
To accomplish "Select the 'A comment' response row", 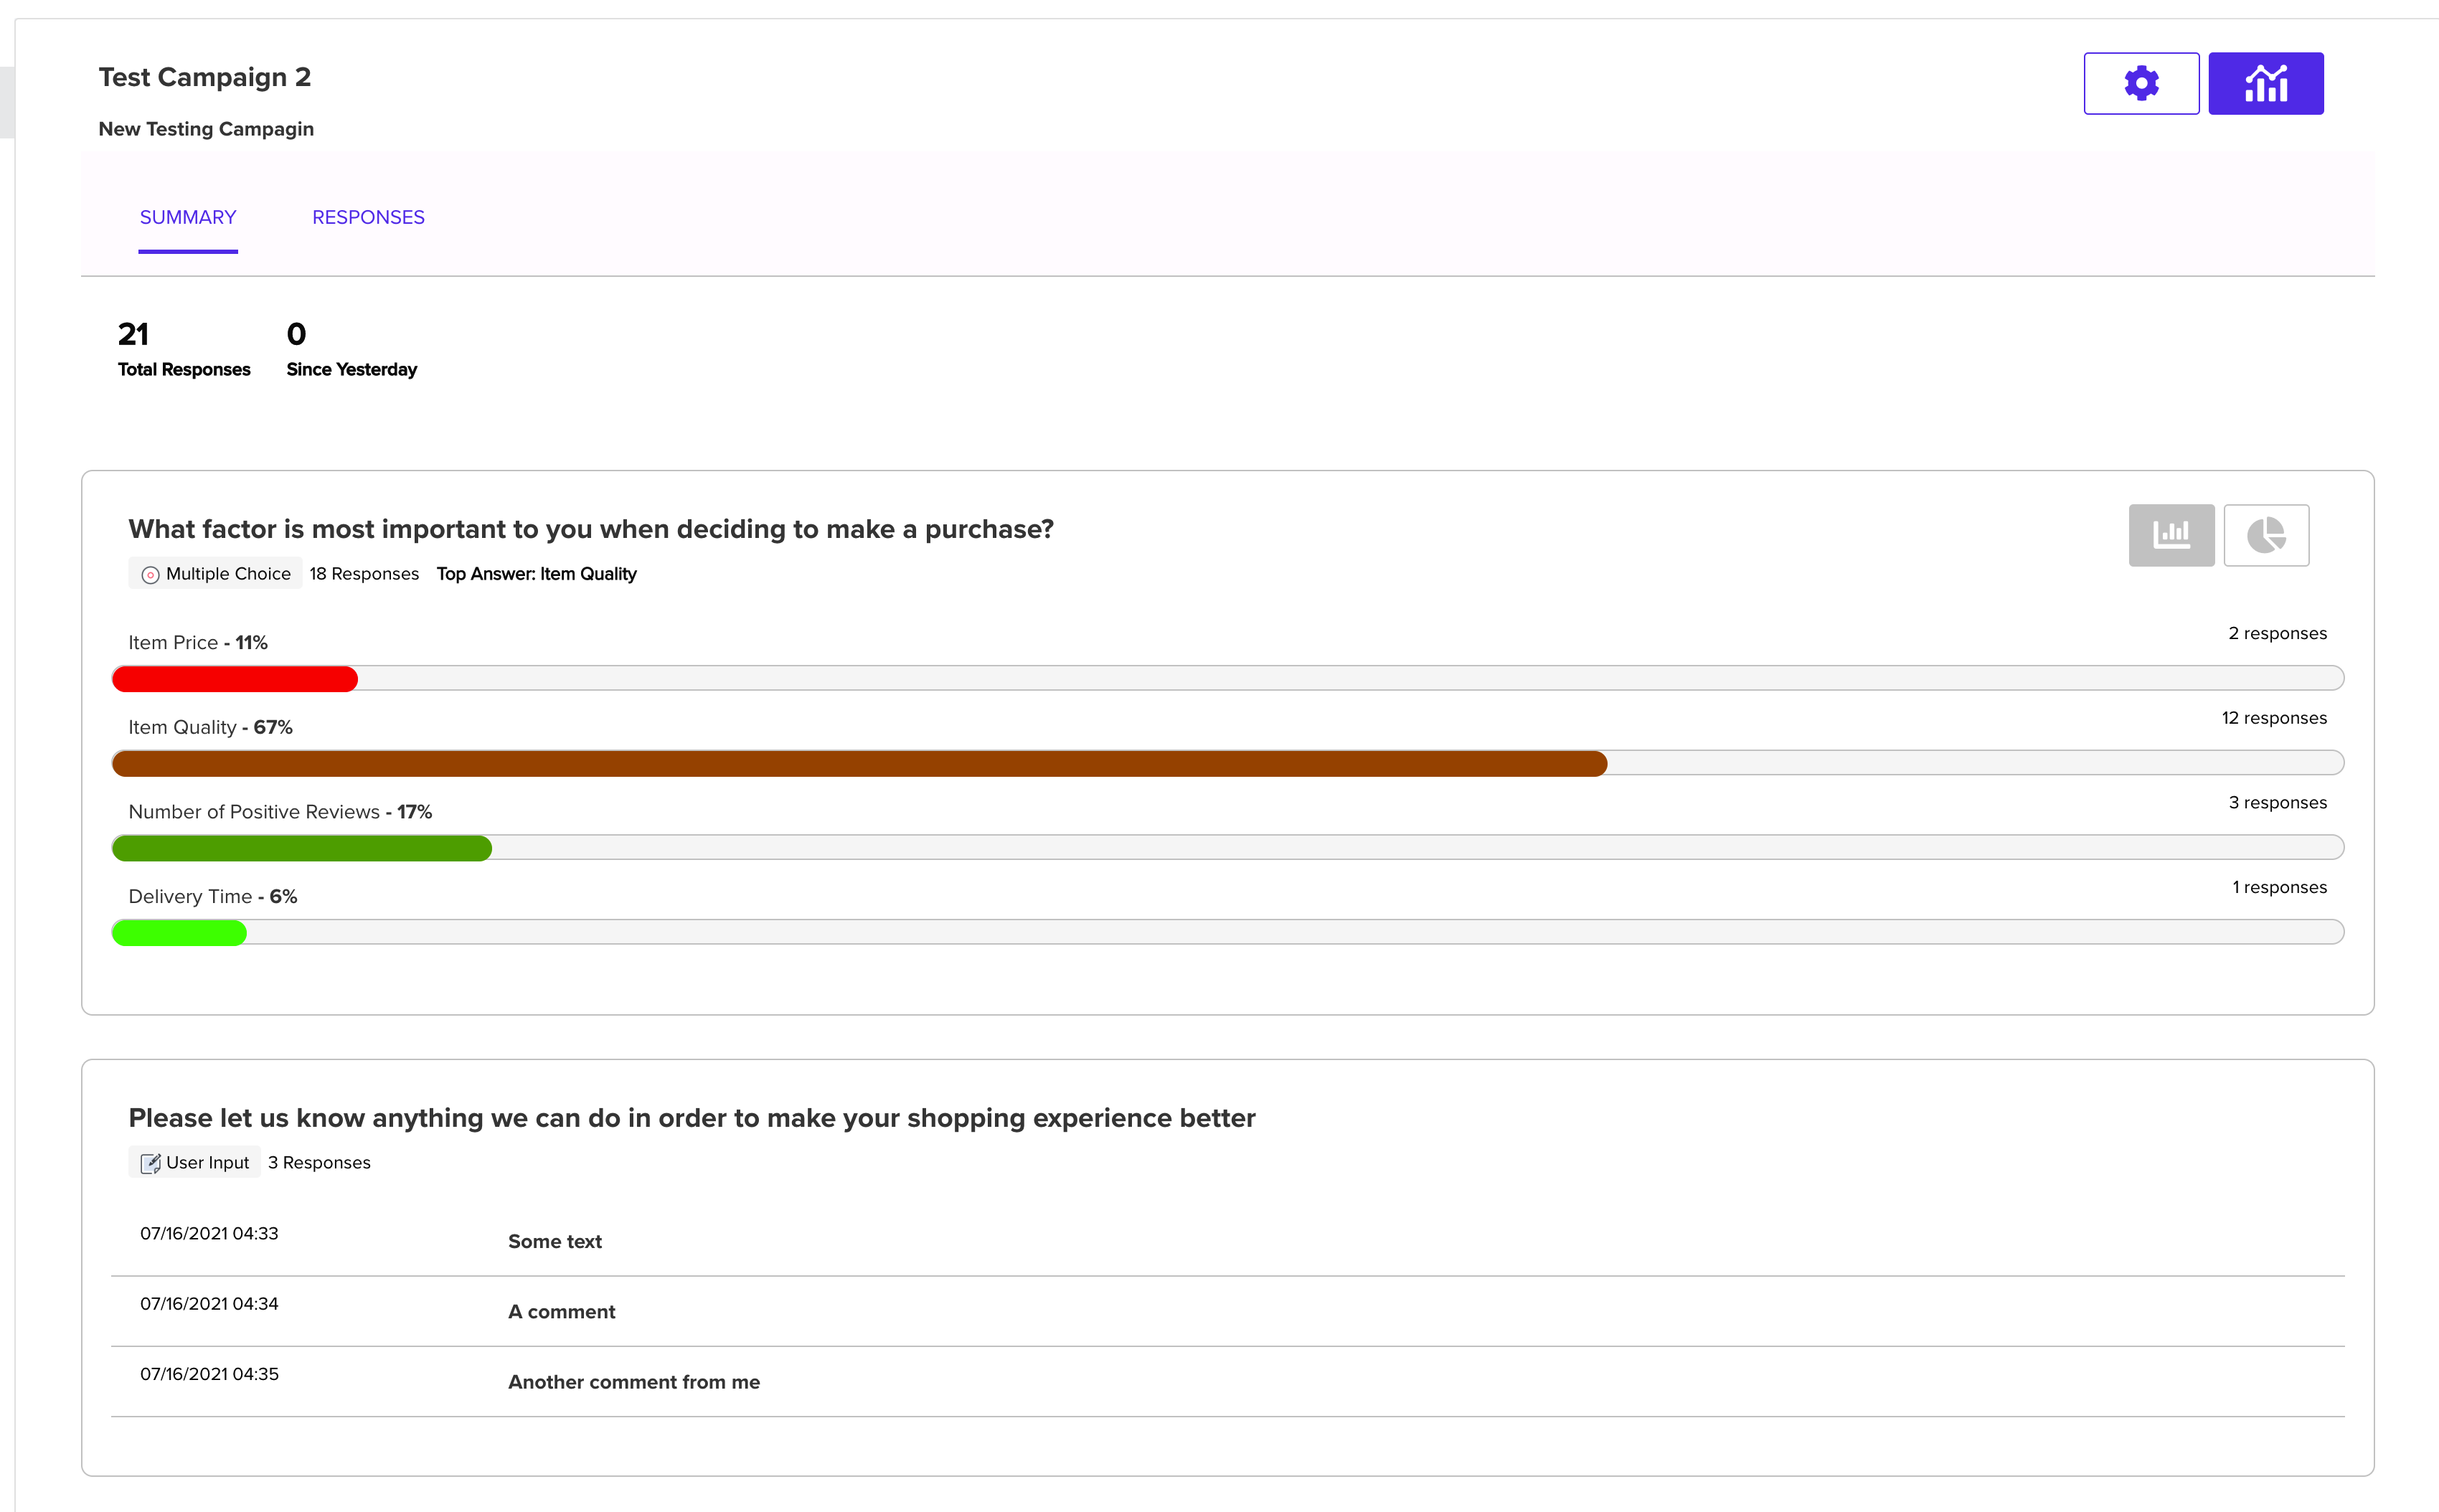I will click(x=1227, y=1311).
